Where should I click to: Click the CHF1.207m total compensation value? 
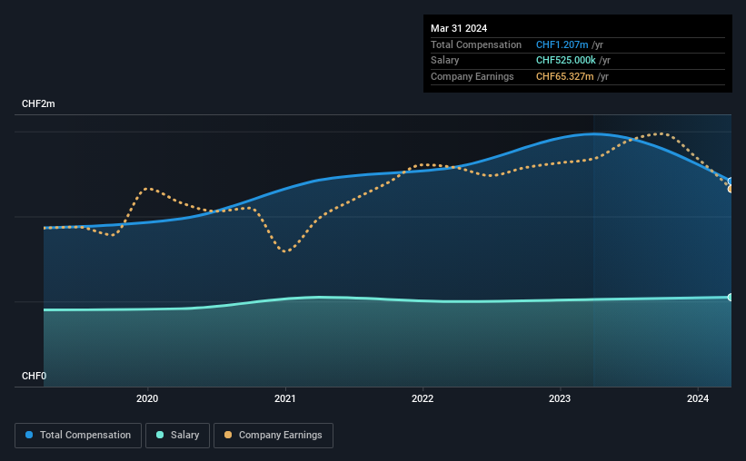(x=562, y=44)
